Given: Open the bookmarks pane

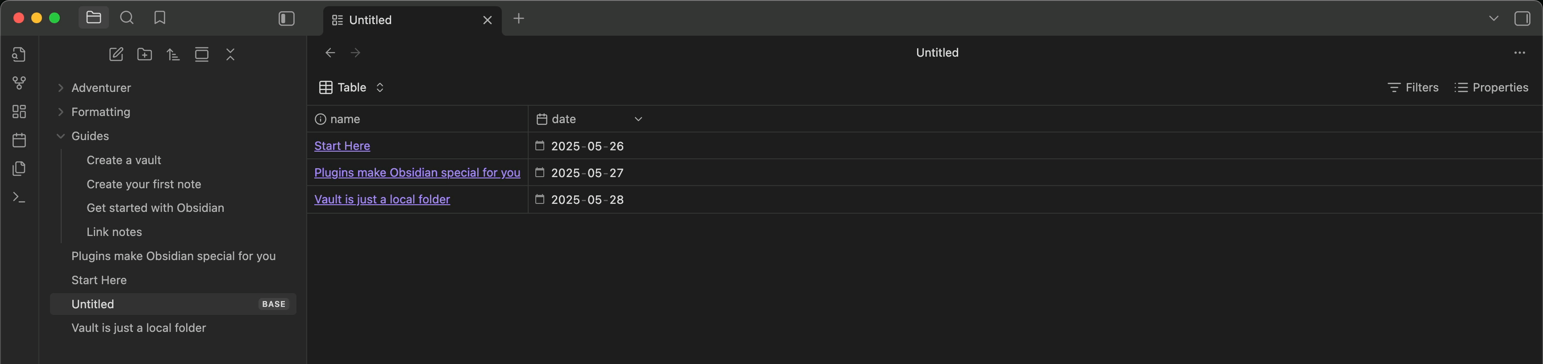Looking at the screenshot, I should click(159, 18).
